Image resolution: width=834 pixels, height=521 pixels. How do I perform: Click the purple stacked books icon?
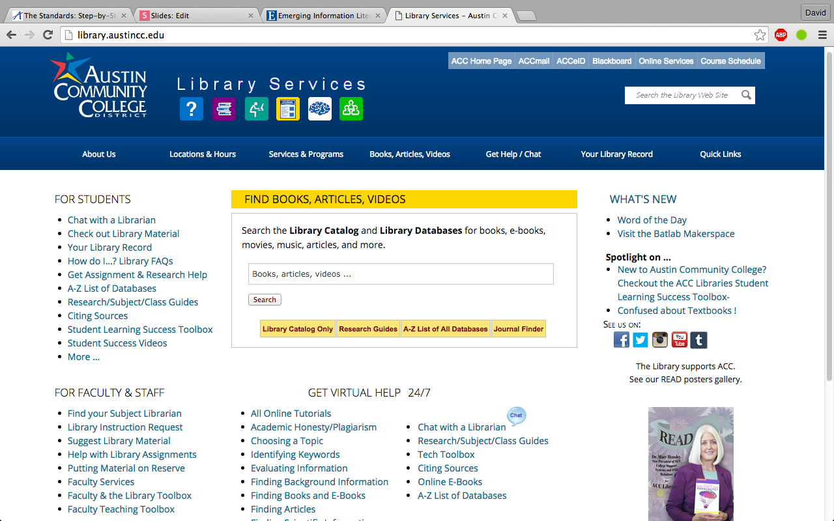tap(223, 109)
